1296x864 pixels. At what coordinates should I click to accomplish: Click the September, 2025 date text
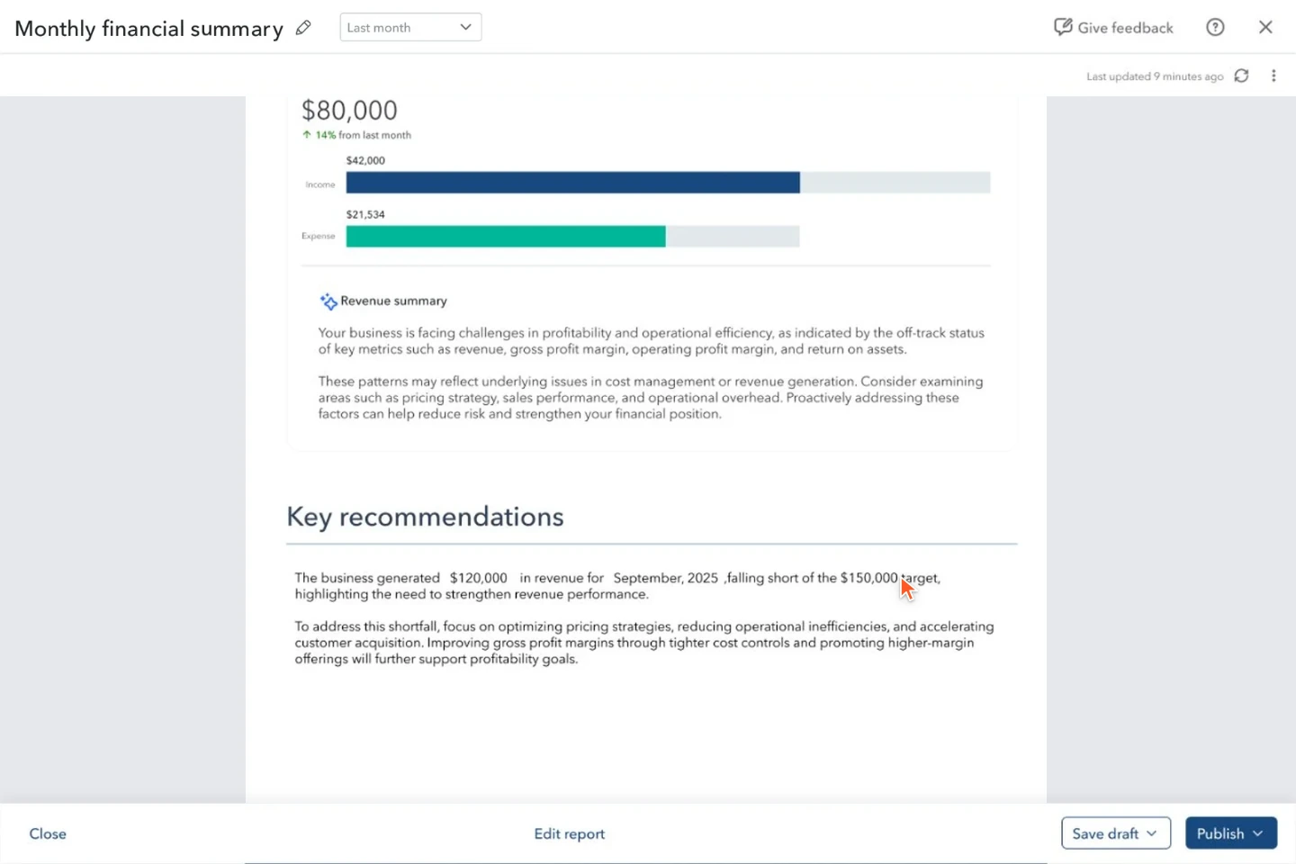pos(666,578)
